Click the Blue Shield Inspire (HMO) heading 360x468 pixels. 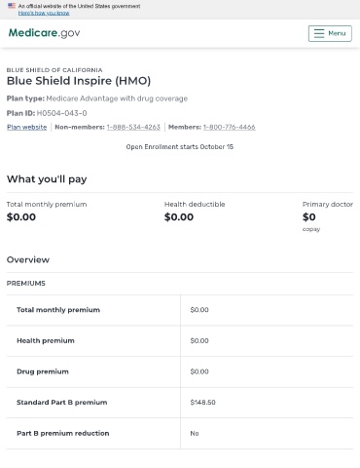(79, 81)
